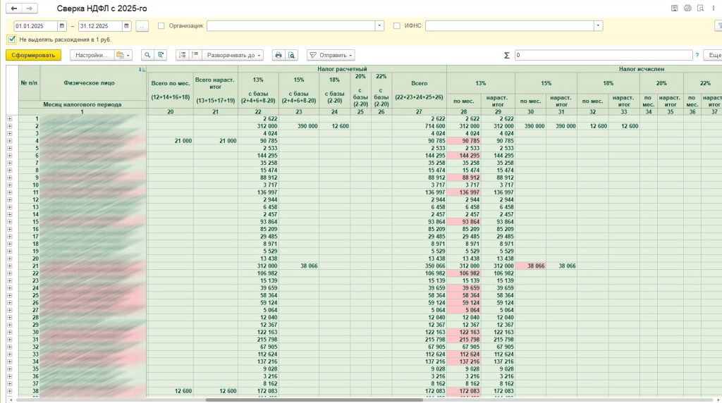
Task: Click the magnifier Find icon in toolbar
Action: tap(147, 55)
